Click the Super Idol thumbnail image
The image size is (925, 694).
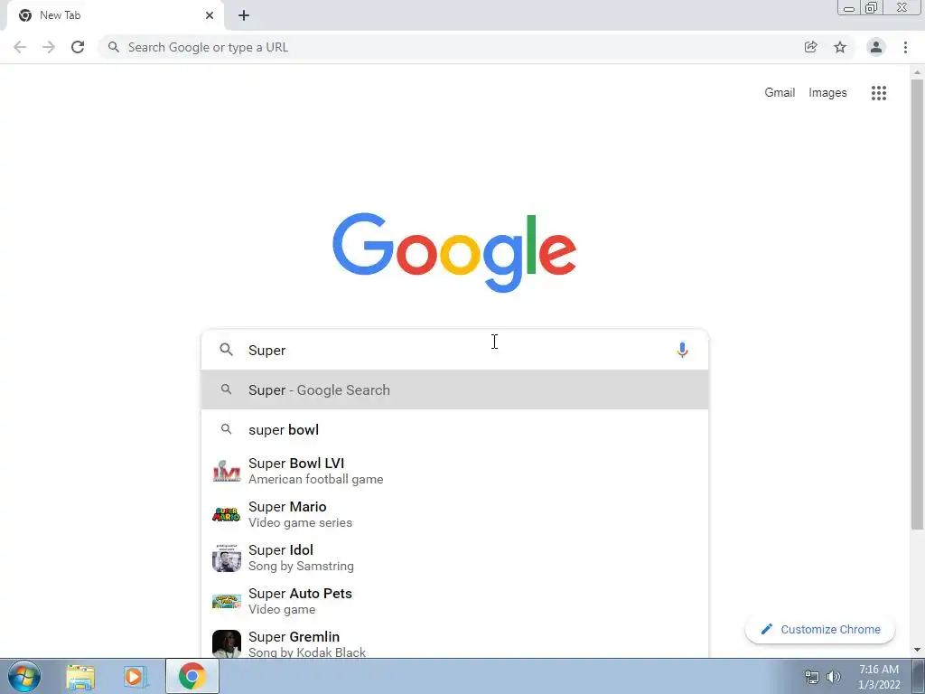227,558
